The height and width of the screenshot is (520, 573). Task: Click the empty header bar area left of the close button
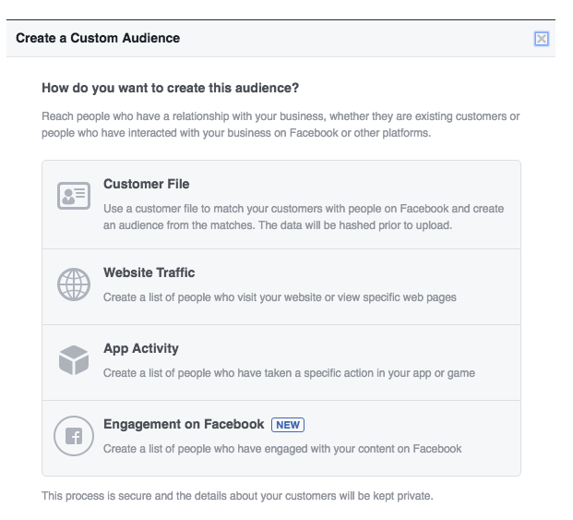pyautogui.click(x=369, y=39)
